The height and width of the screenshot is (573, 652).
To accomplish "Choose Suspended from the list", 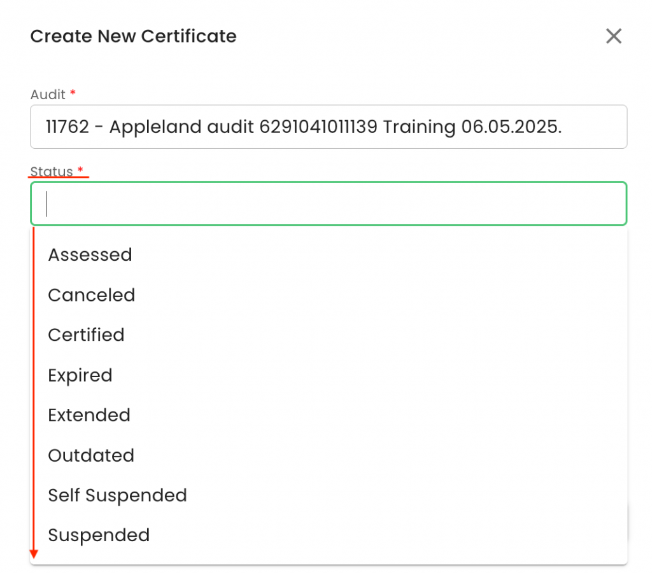I will coord(99,535).
